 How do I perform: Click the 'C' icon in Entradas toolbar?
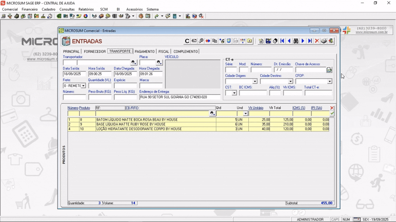[187, 41]
